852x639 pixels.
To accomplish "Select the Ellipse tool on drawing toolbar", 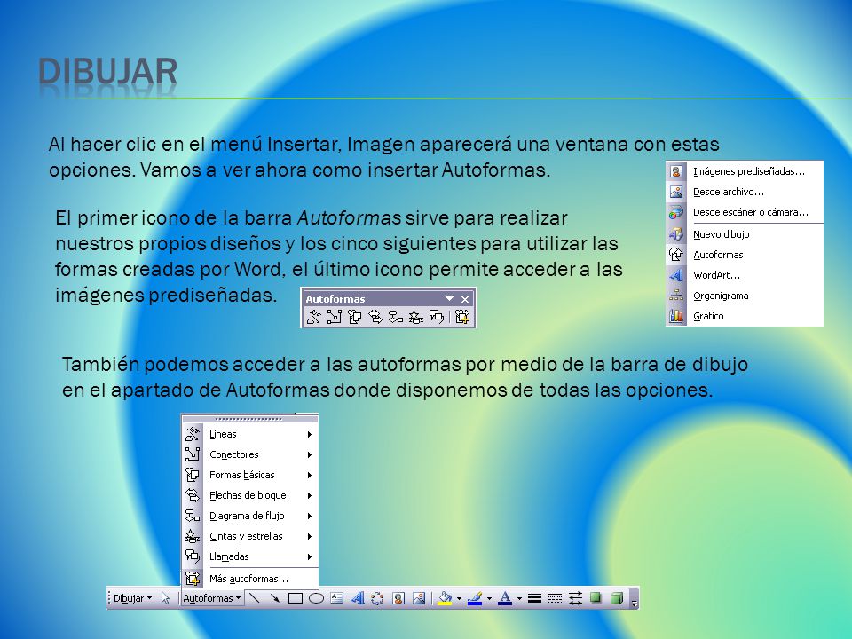I will pos(316,598).
